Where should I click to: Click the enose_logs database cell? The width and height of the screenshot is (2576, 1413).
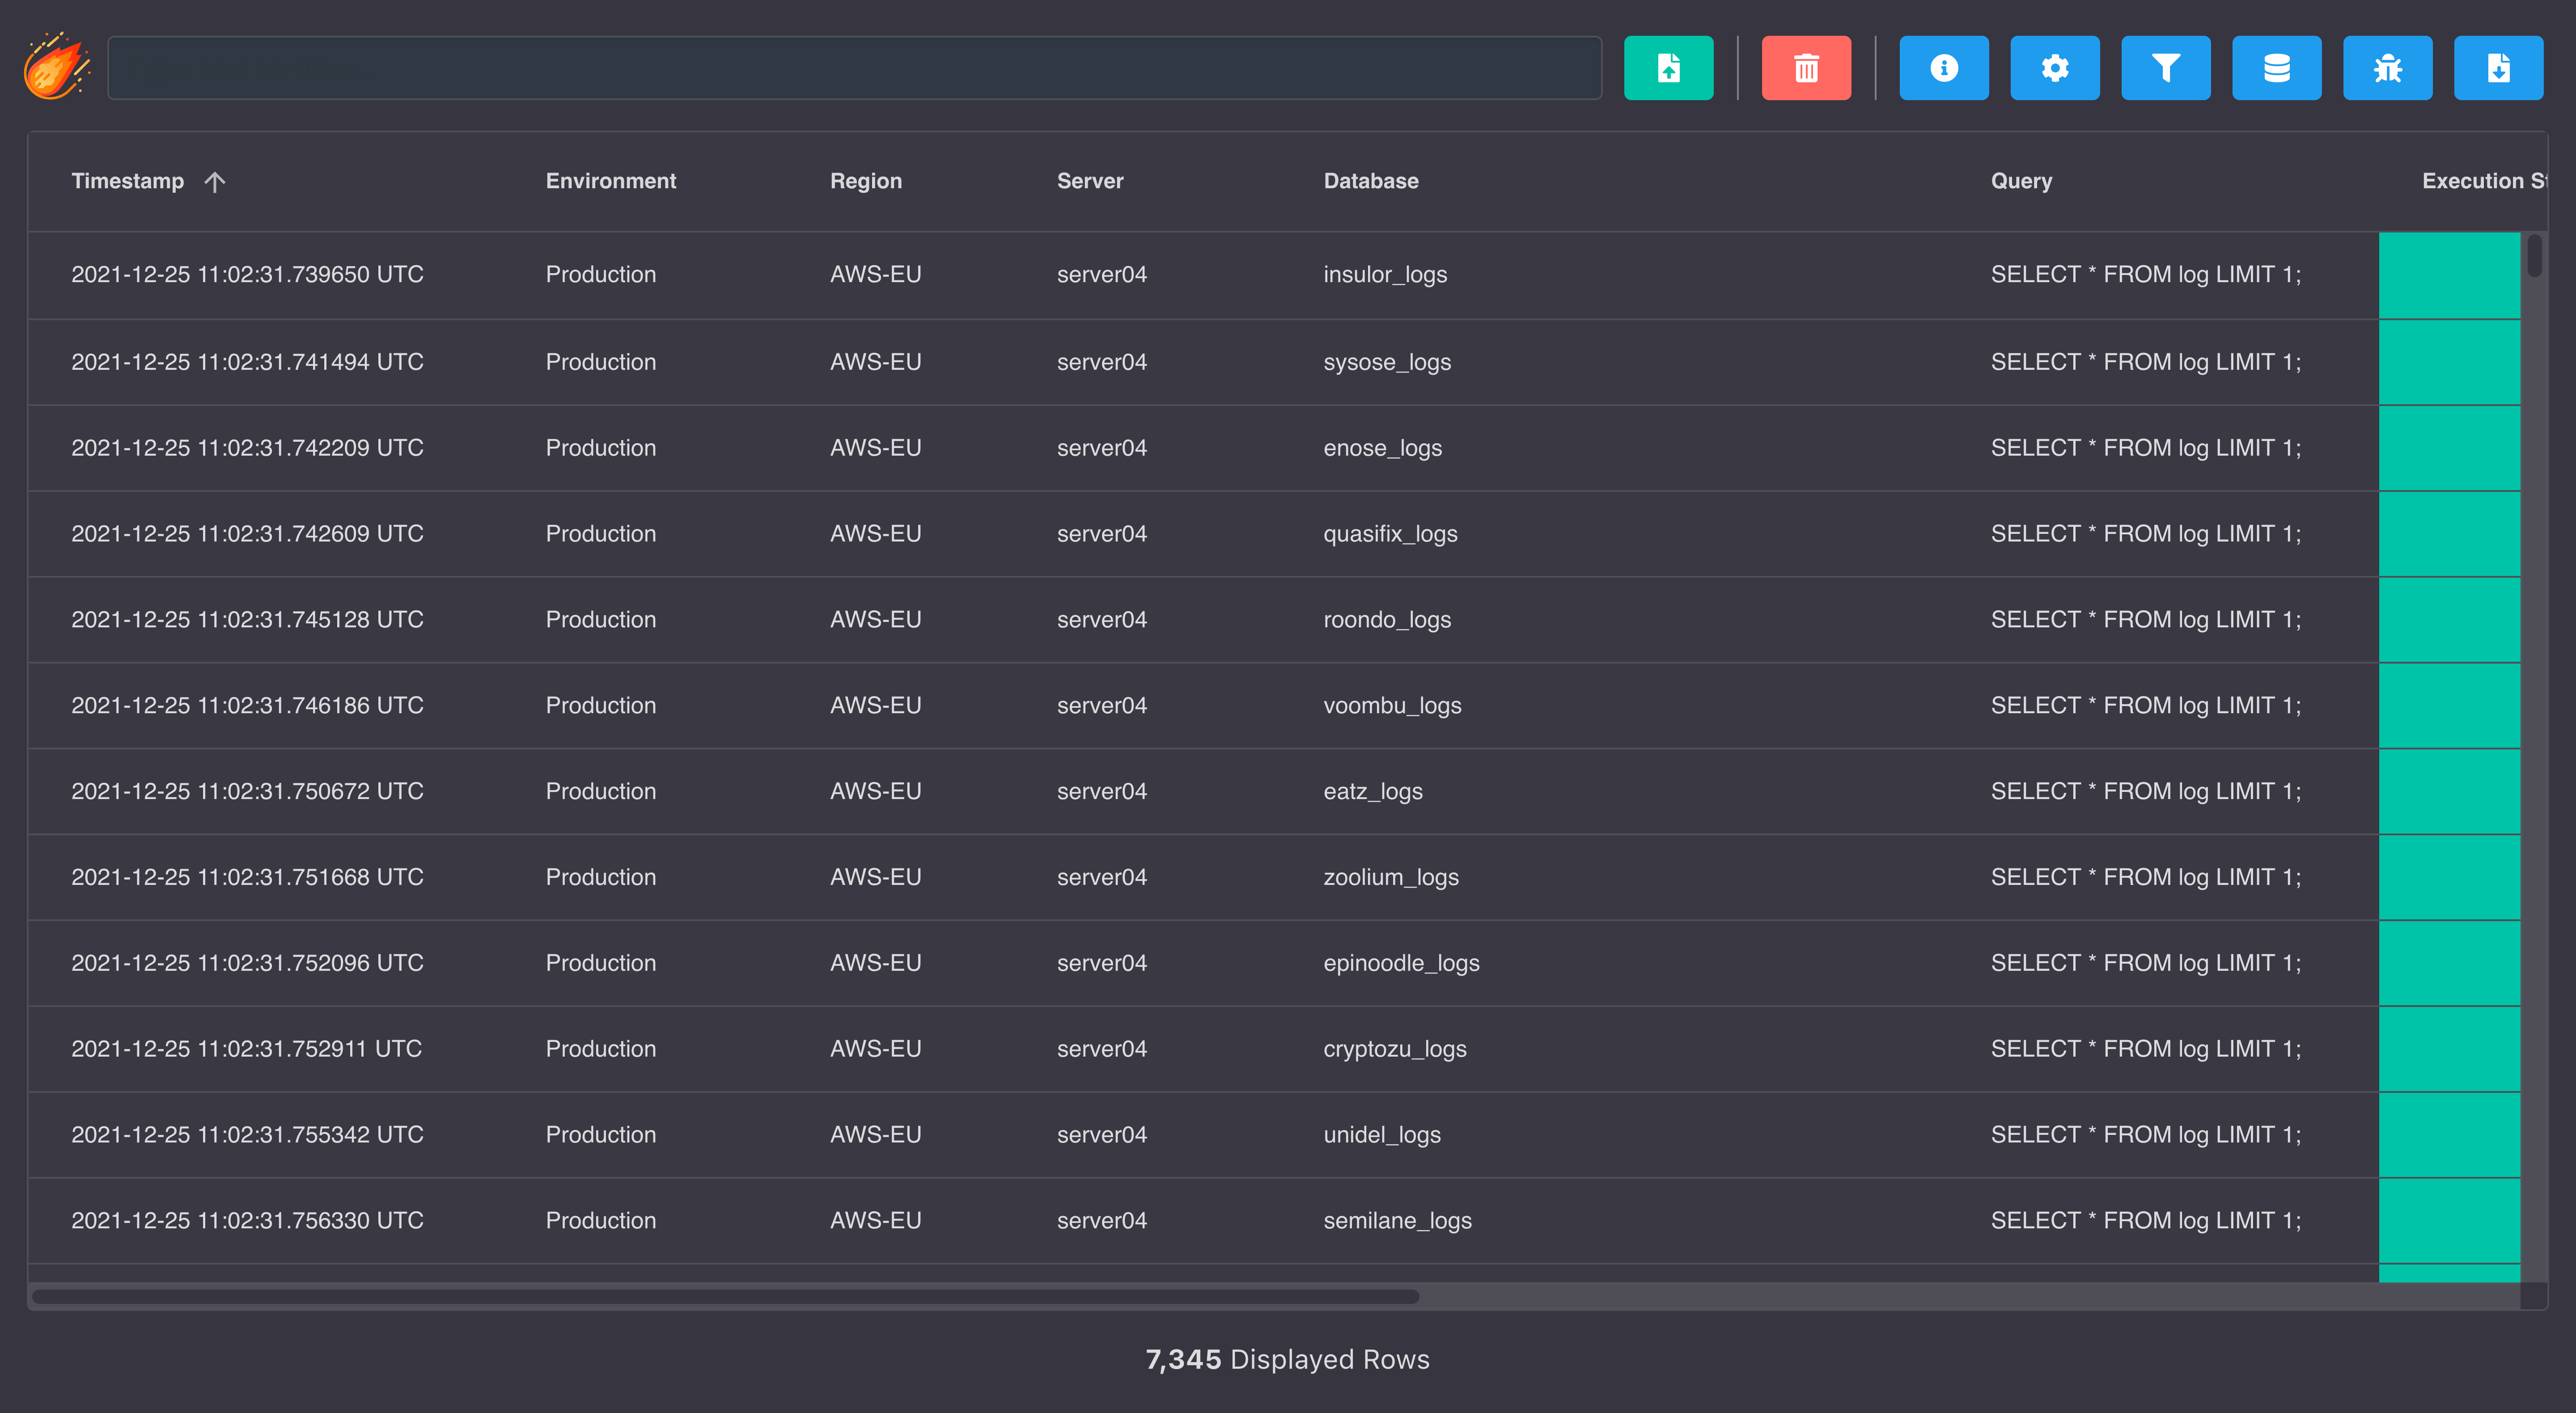(1383, 448)
